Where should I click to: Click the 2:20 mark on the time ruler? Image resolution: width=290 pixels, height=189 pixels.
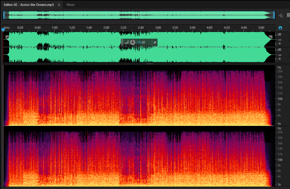[x=123, y=28]
